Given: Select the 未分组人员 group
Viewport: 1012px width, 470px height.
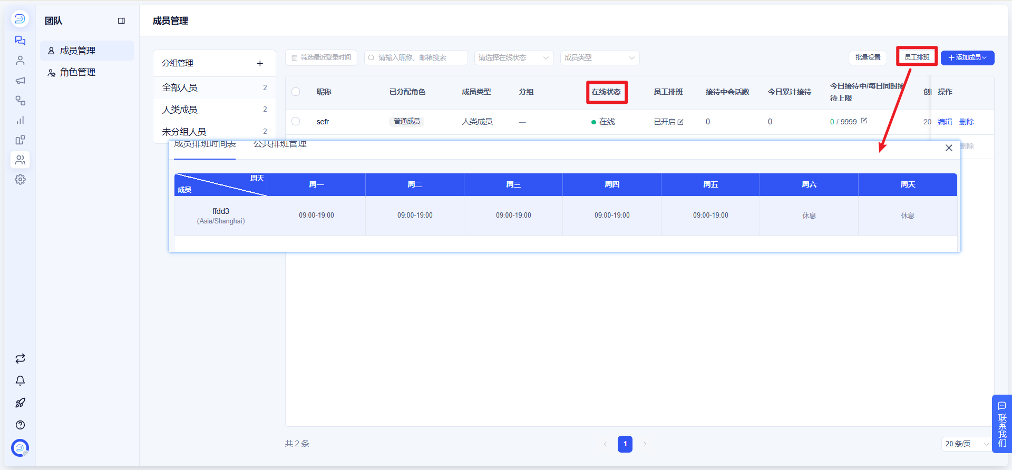Looking at the screenshot, I should point(215,131).
